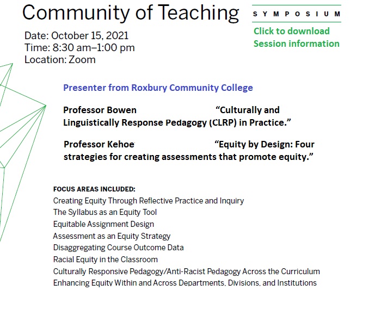Click Racial Equity in the Classroom
Image resolution: width=369 pixels, height=309 pixels.
pos(106,259)
